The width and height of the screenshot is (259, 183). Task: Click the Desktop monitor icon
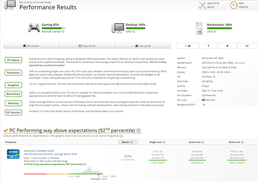118,28
